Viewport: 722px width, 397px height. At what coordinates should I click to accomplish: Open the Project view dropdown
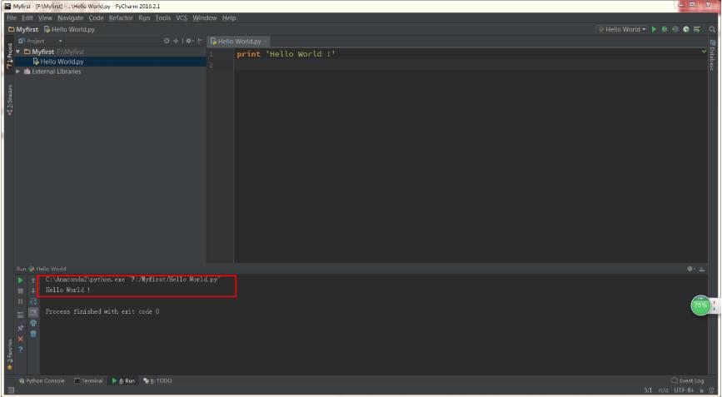pyautogui.click(x=60, y=41)
